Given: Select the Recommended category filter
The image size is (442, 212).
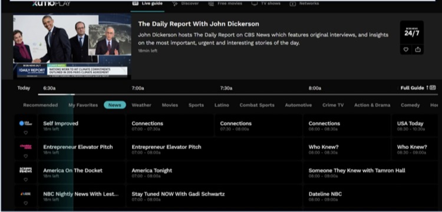Looking at the screenshot, I should coord(40,105).
